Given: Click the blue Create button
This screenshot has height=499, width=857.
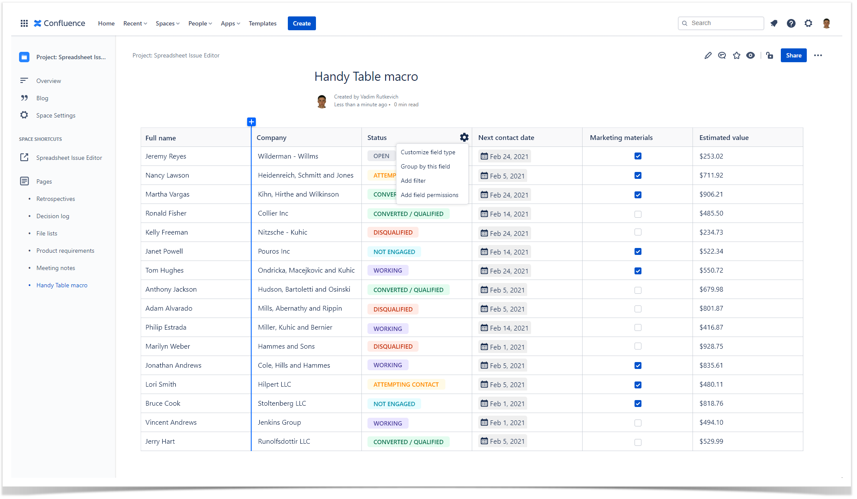Looking at the screenshot, I should 302,23.
